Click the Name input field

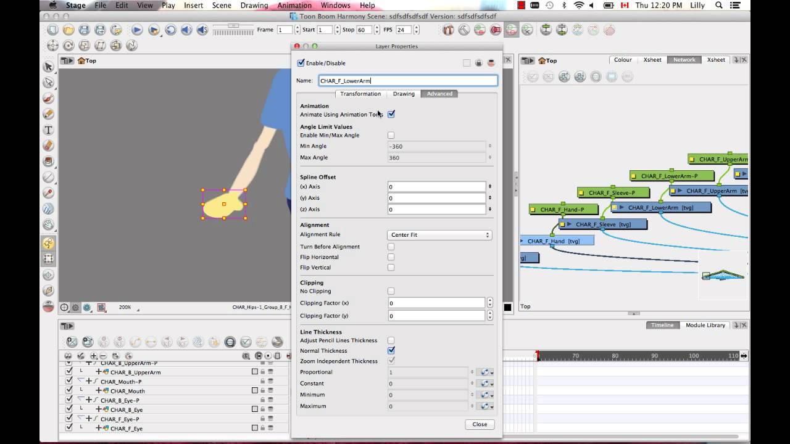pyautogui.click(x=408, y=80)
